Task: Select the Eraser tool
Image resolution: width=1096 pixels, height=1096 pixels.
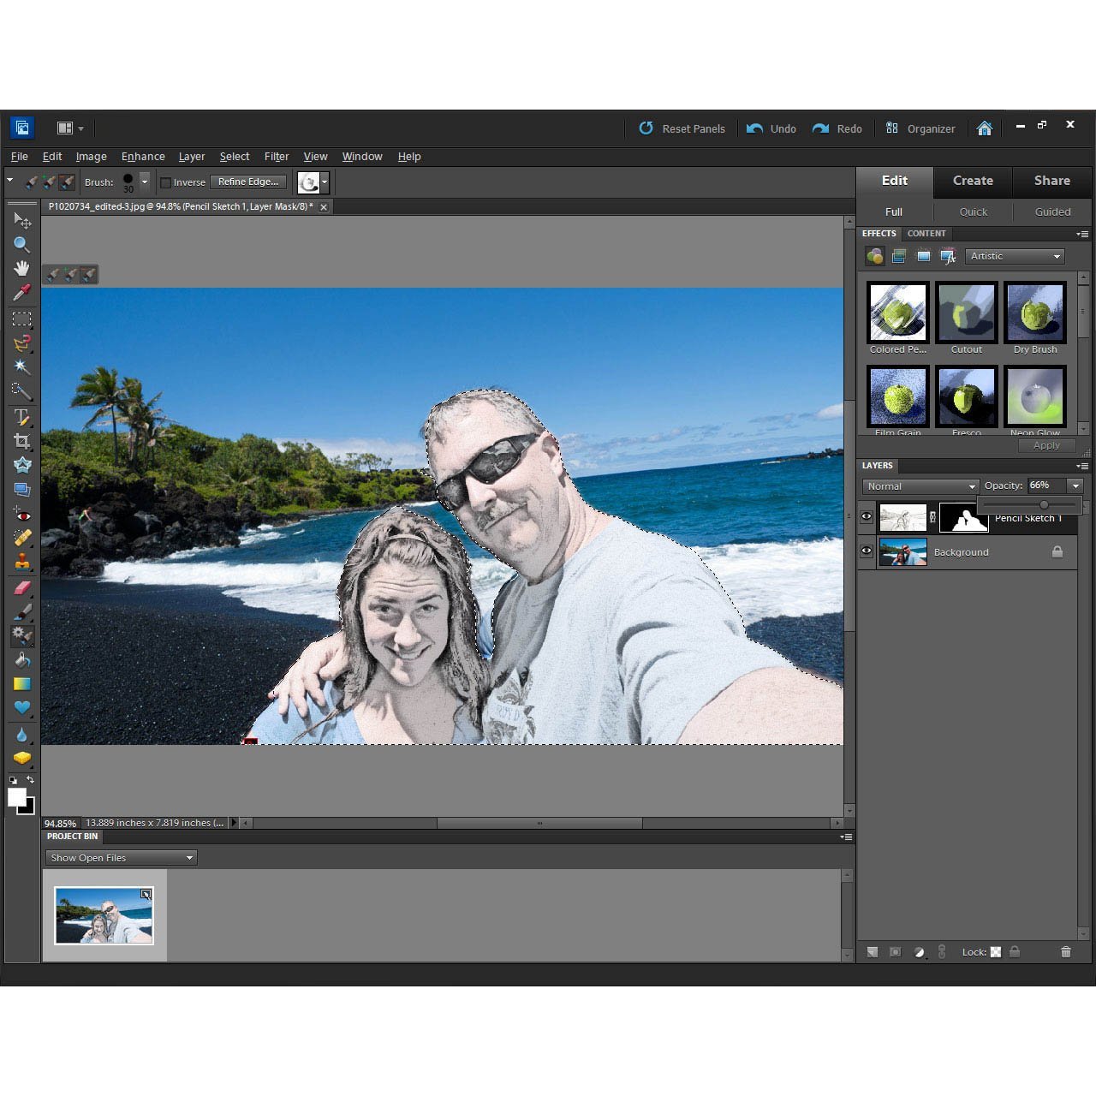Action: pos(22,588)
